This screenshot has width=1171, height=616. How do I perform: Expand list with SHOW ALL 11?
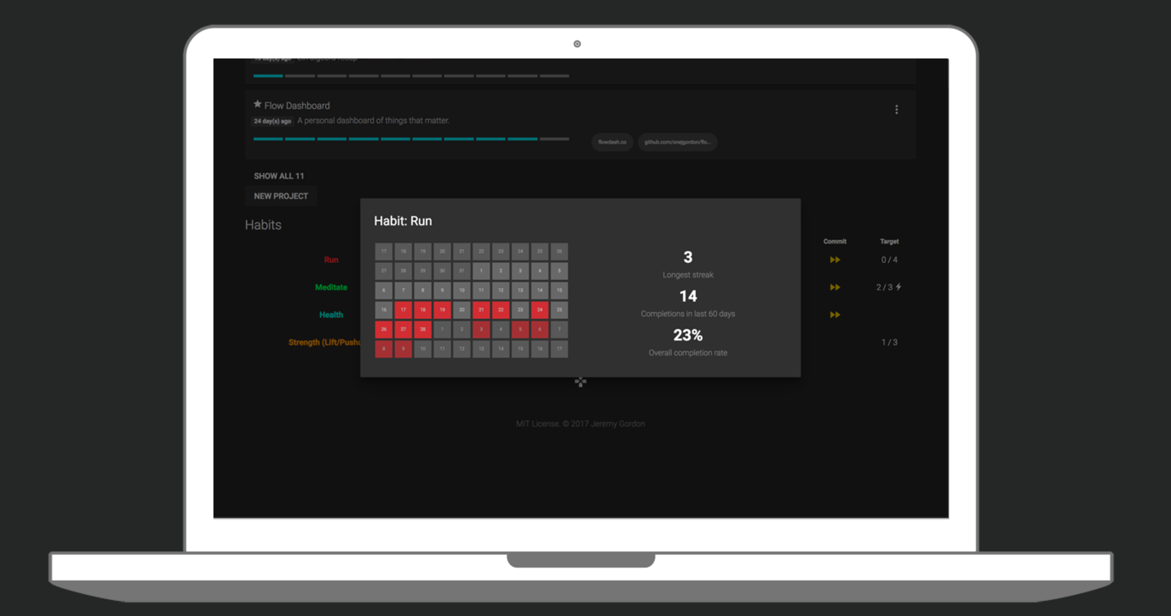tap(279, 176)
